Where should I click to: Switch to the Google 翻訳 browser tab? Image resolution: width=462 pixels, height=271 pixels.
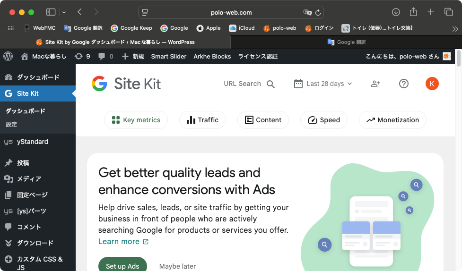coord(346,42)
